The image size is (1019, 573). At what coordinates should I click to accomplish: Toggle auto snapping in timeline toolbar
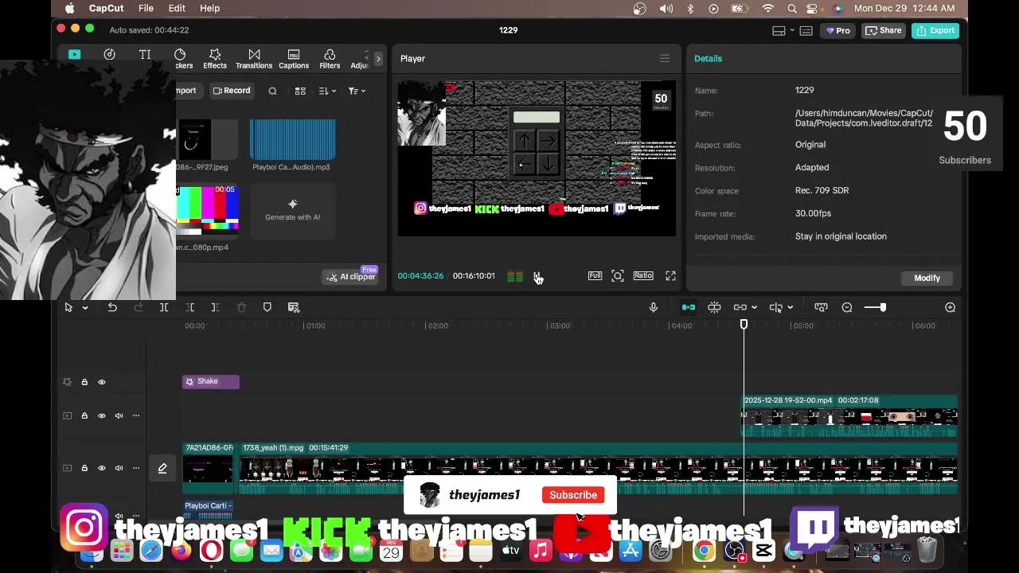tap(714, 307)
